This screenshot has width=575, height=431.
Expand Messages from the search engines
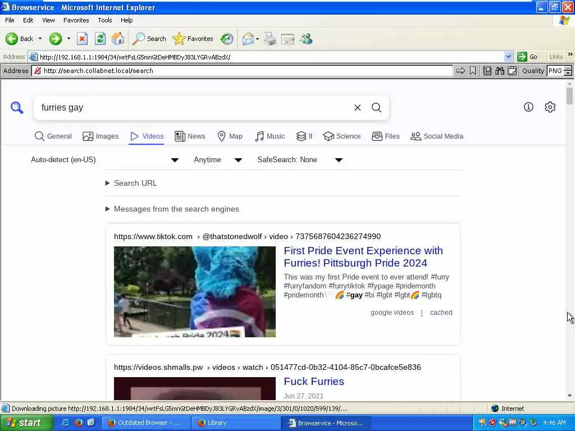click(x=172, y=209)
